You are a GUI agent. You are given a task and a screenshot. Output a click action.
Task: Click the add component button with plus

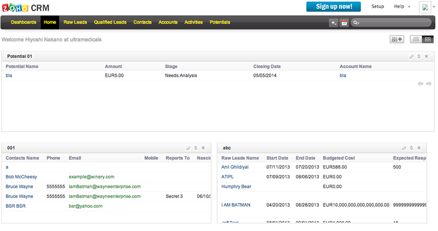[x=397, y=39]
